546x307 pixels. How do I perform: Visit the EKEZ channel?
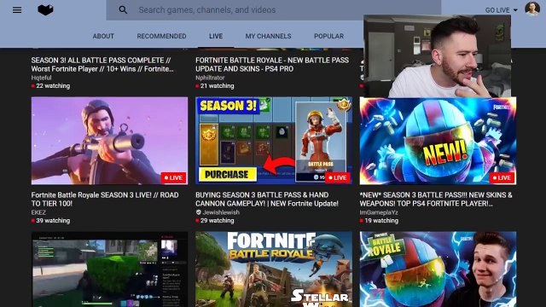point(38,212)
